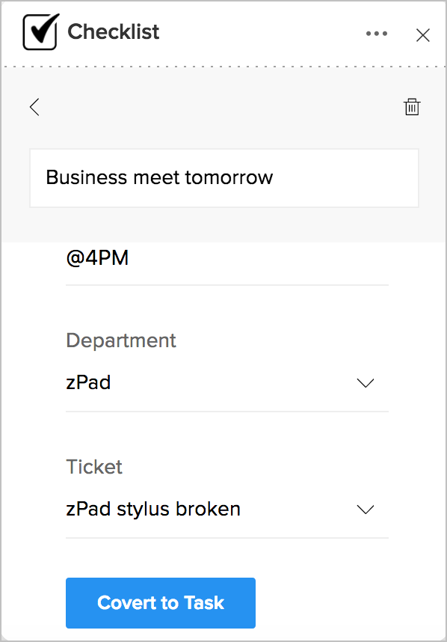Click the Department field label
Screen dimensions: 447x642
pyautogui.click(x=121, y=340)
